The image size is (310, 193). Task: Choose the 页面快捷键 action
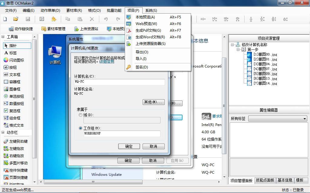[16, 177]
